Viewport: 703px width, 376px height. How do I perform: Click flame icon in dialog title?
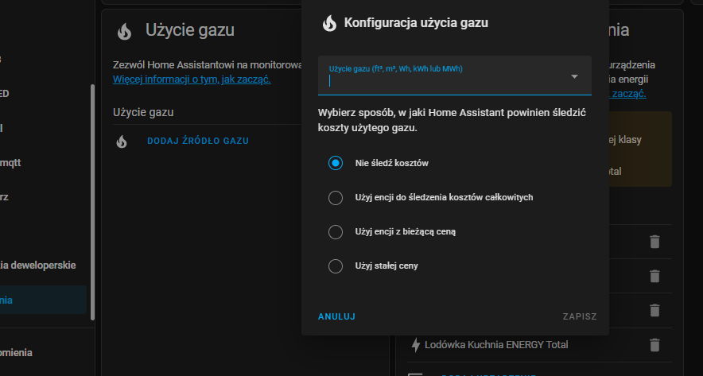(329, 23)
